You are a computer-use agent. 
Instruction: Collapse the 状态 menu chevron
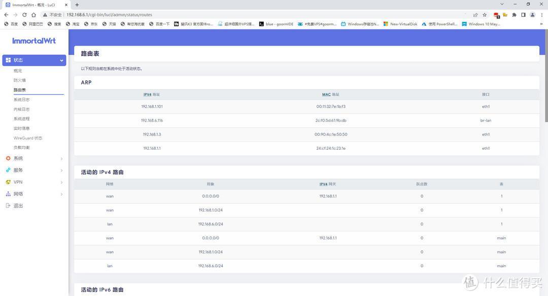pyautogui.click(x=61, y=60)
